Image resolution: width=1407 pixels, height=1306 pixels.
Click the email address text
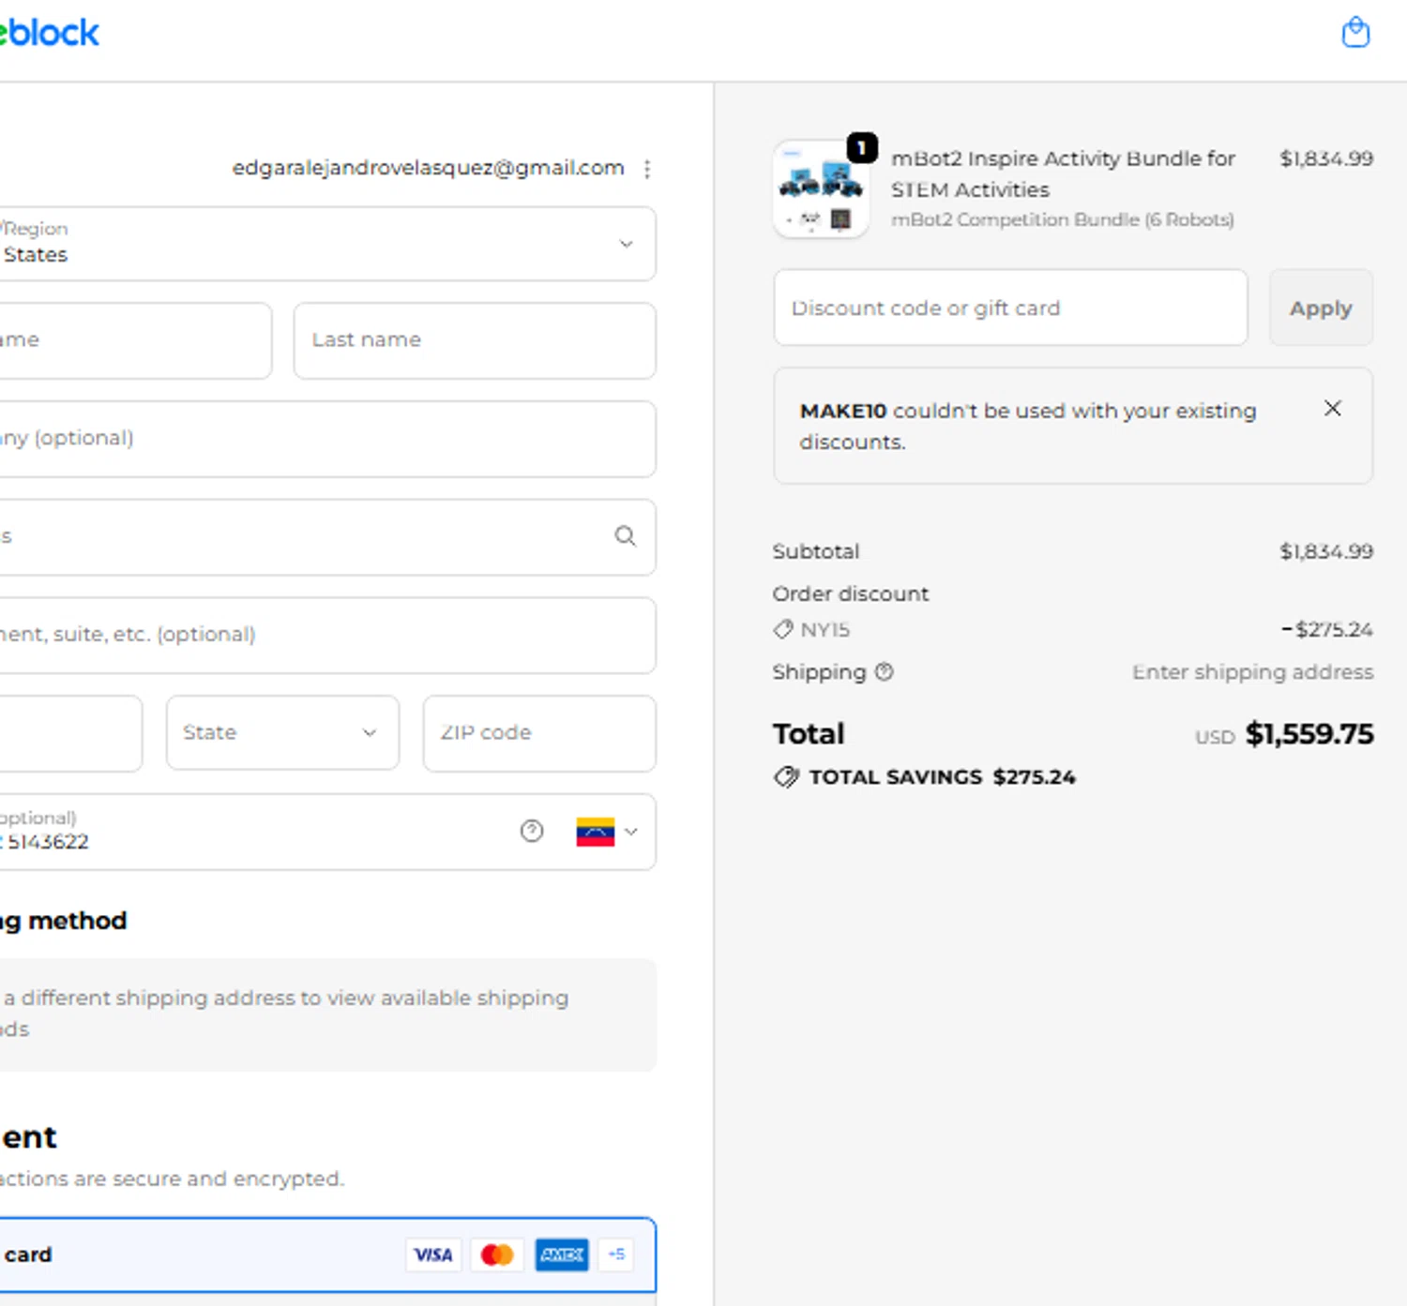(428, 168)
